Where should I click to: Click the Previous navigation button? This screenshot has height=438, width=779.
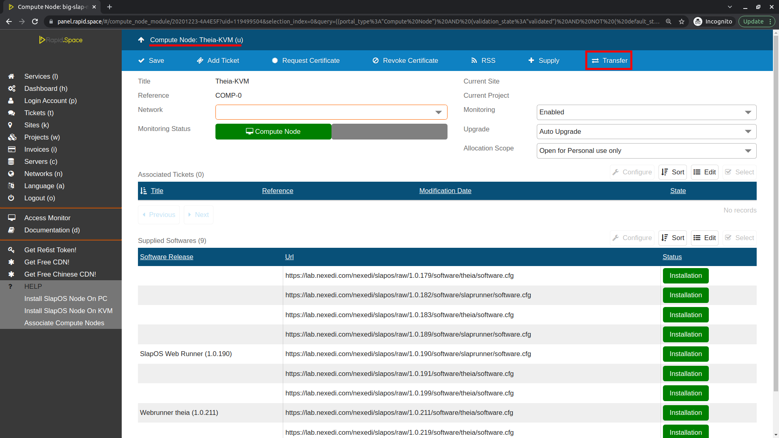[158, 215]
